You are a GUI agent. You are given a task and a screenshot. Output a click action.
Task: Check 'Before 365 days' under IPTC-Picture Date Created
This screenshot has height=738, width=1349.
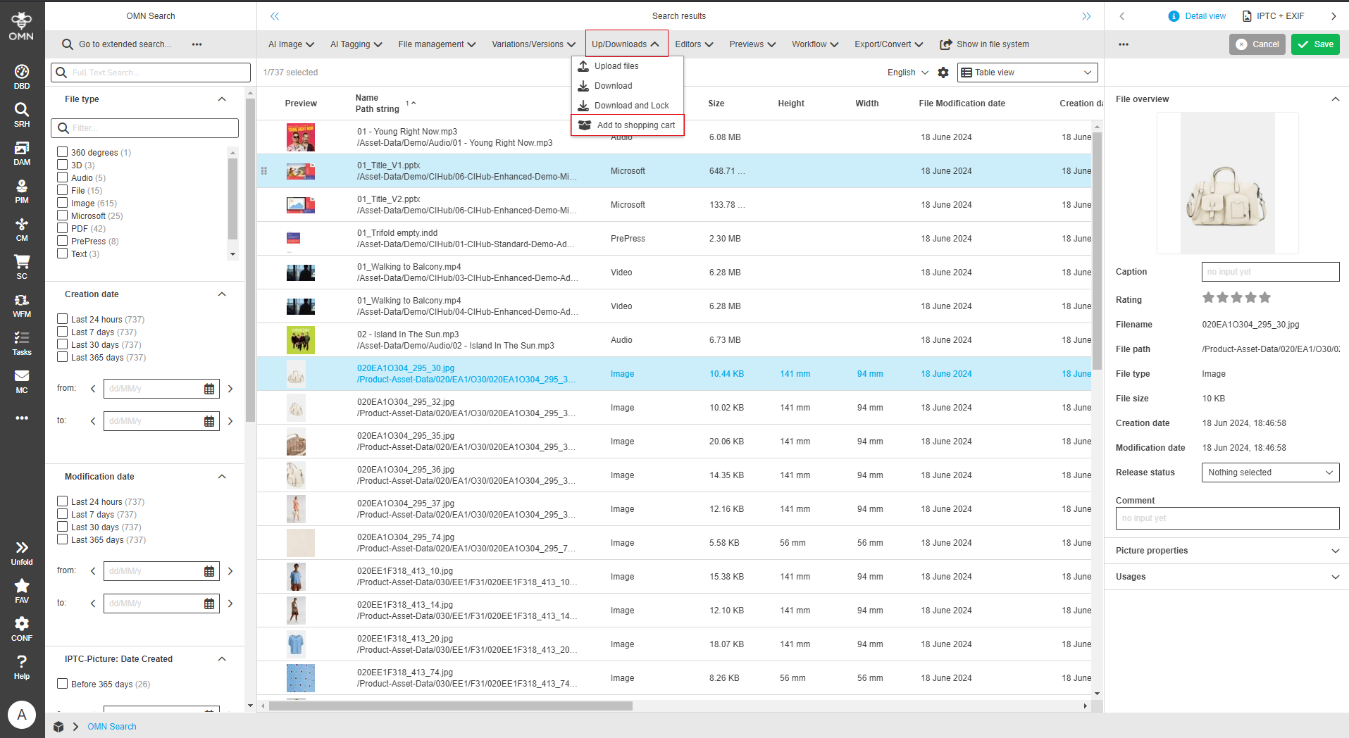click(x=62, y=683)
